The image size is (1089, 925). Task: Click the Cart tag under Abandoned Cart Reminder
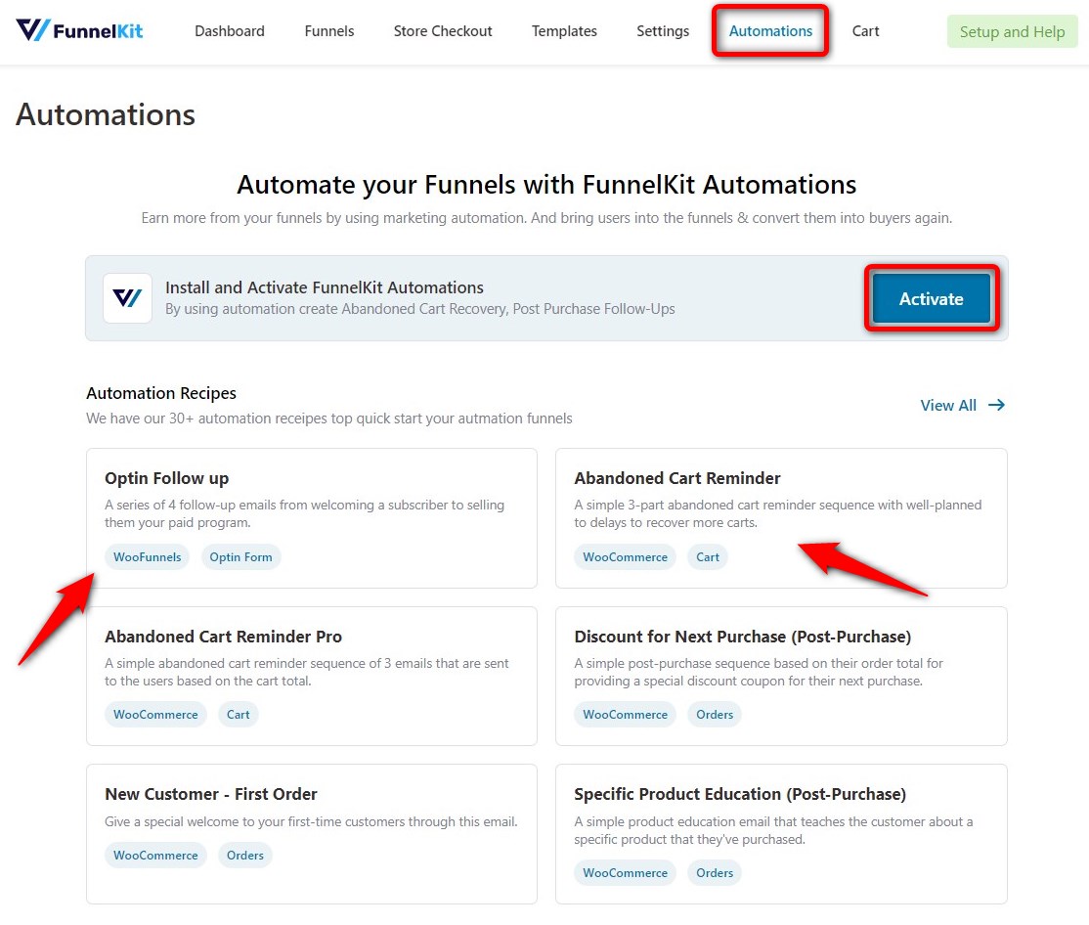[x=708, y=556]
